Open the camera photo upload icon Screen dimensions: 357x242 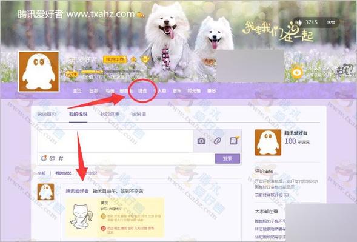pyautogui.click(x=201, y=141)
